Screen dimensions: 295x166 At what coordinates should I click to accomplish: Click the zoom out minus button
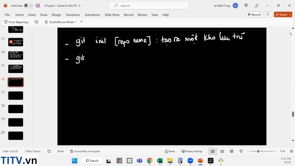(x=248, y=151)
